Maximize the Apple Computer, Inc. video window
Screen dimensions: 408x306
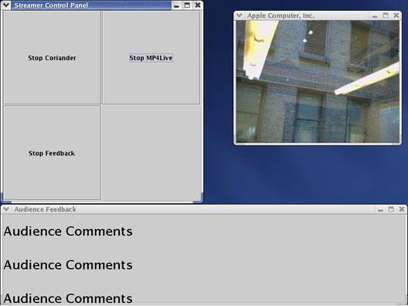pyautogui.click(x=386, y=16)
